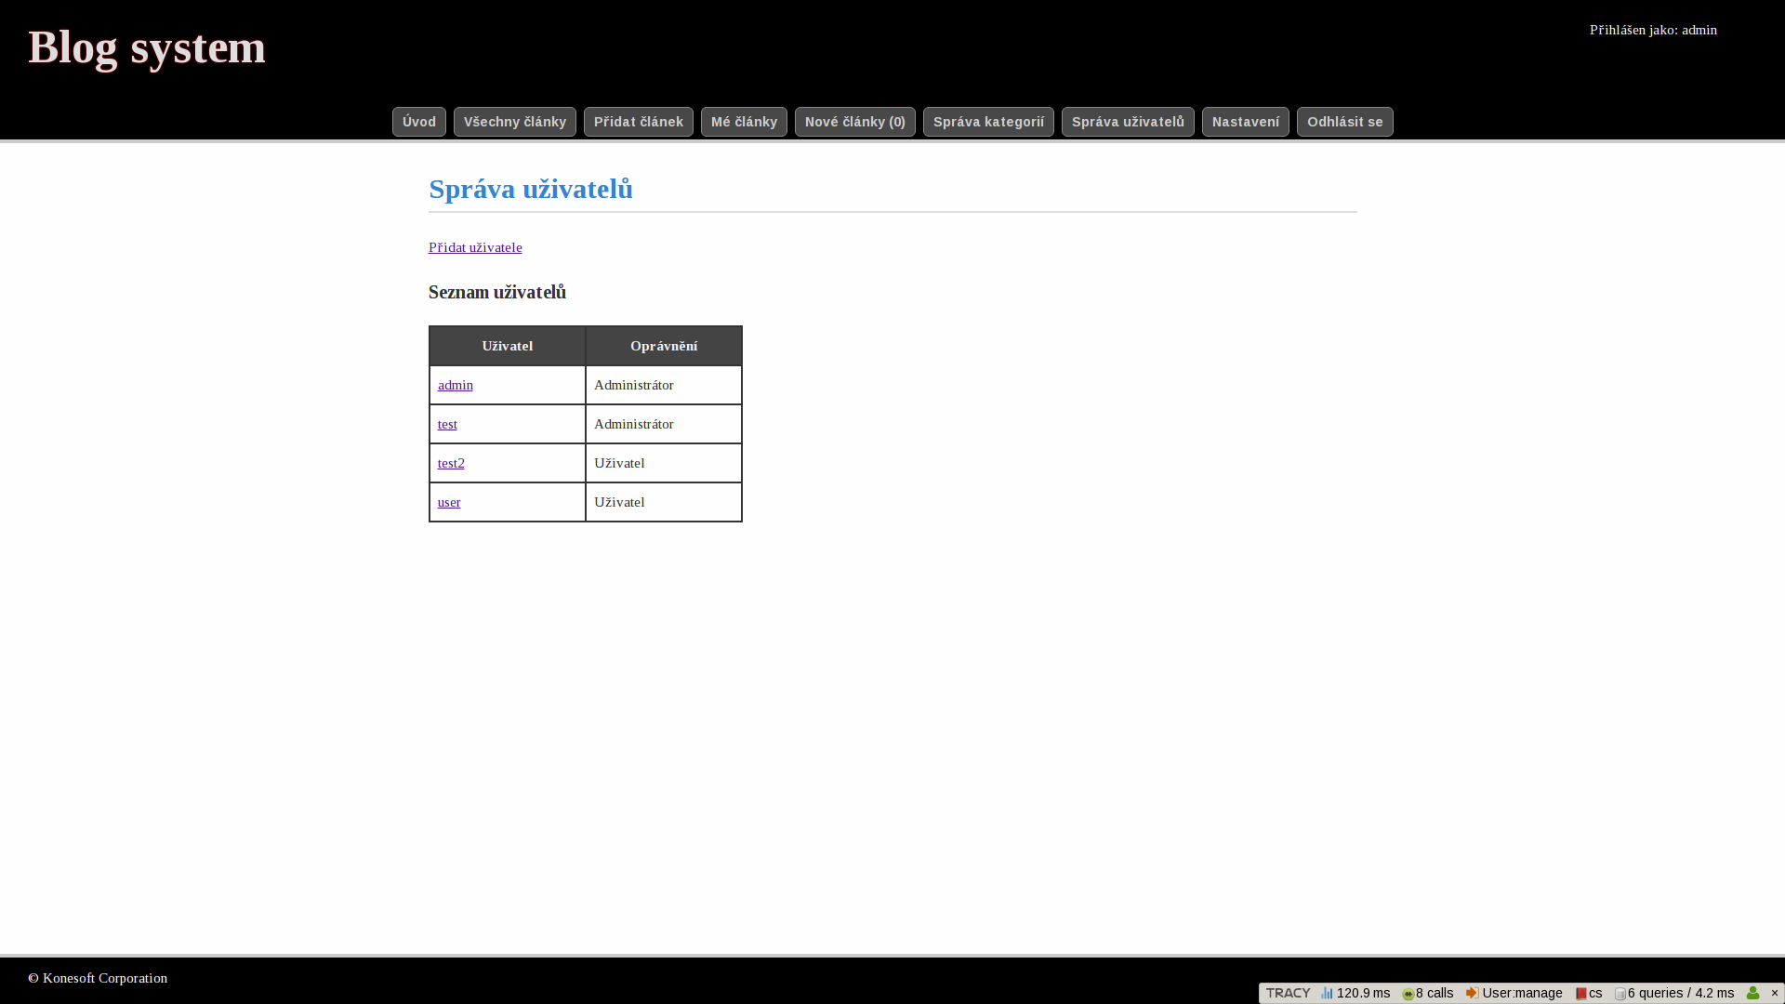Close the Tracy debug bar

point(1774,993)
